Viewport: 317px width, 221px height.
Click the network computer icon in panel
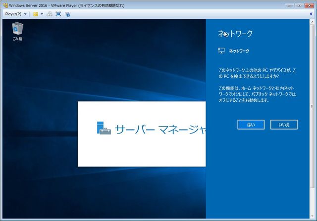(221, 50)
